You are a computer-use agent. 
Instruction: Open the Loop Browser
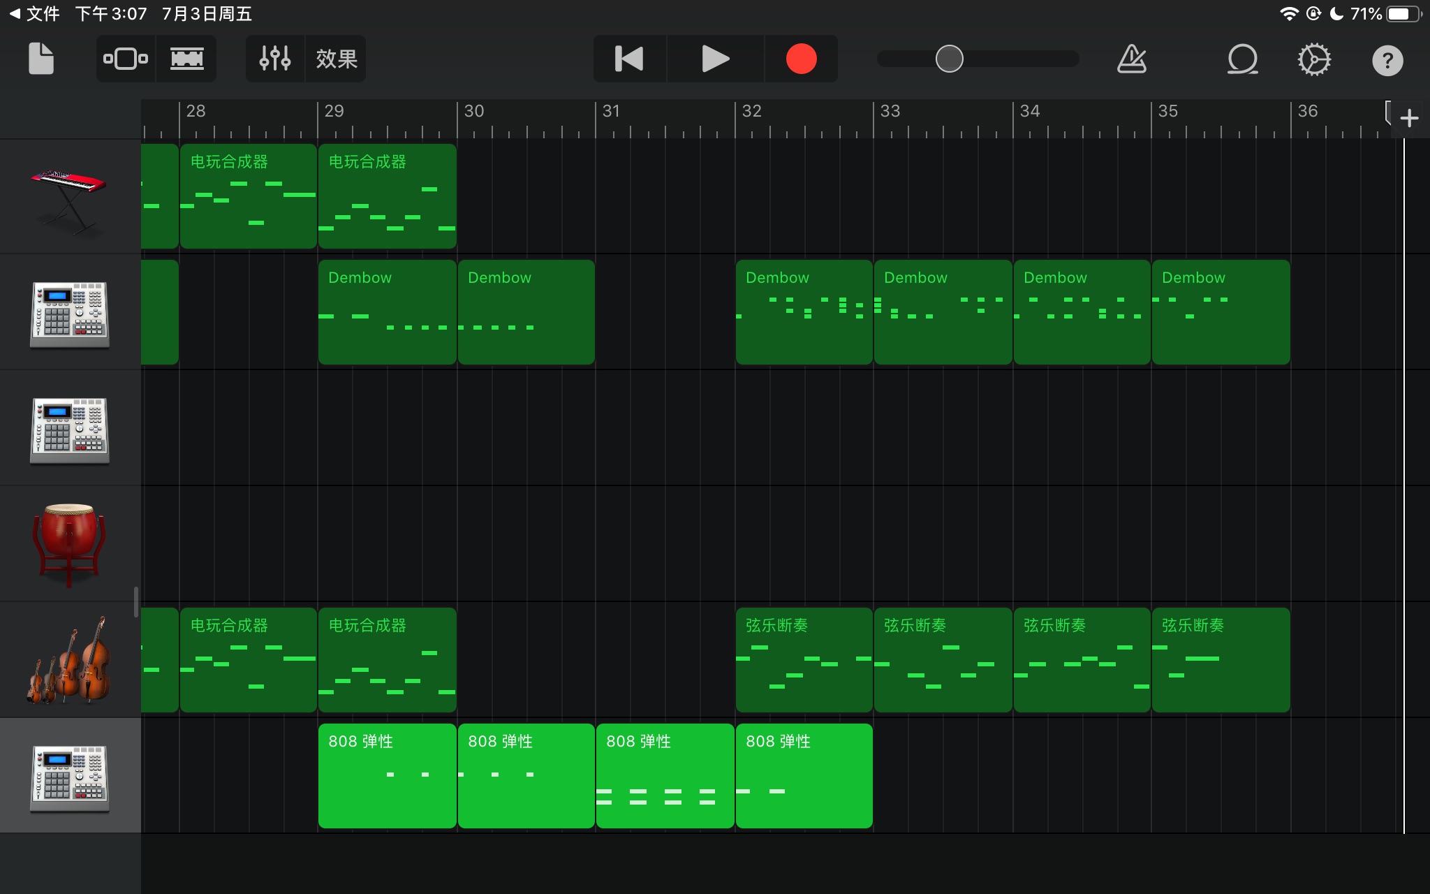click(1242, 59)
